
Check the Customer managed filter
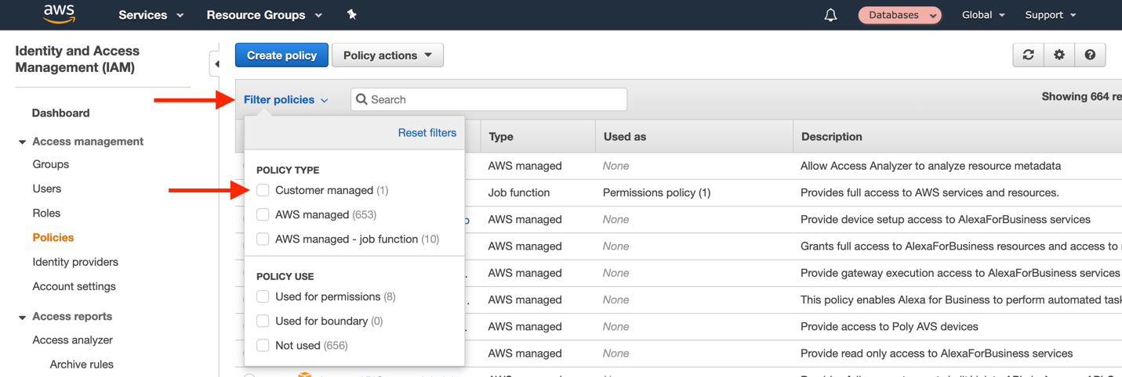[263, 190]
